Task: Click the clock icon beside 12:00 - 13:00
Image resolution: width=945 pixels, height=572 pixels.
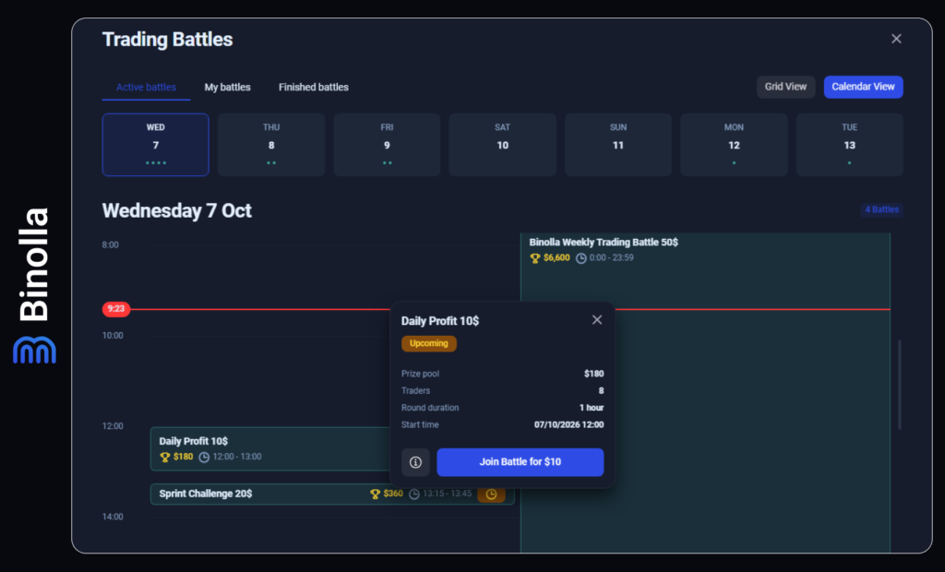Action: pos(204,457)
